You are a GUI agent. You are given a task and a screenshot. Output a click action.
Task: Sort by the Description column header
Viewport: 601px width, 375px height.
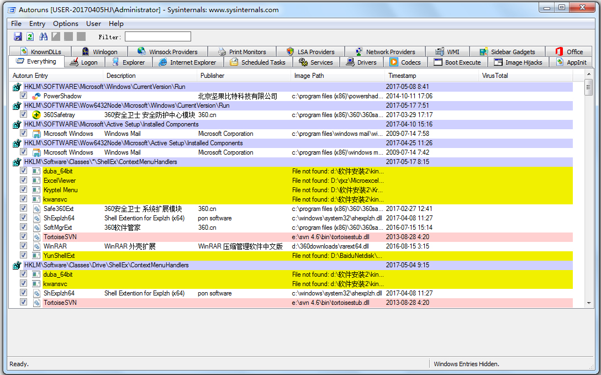pyautogui.click(x=150, y=76)
